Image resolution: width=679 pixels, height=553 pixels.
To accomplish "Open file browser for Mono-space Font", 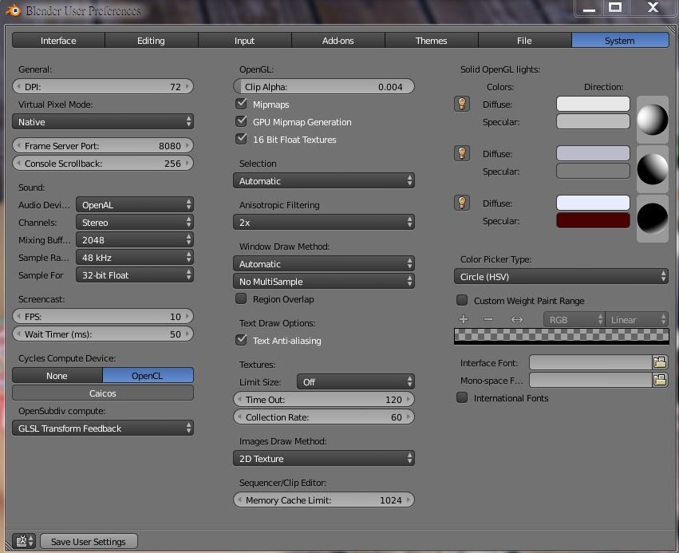I will [660, 380].
